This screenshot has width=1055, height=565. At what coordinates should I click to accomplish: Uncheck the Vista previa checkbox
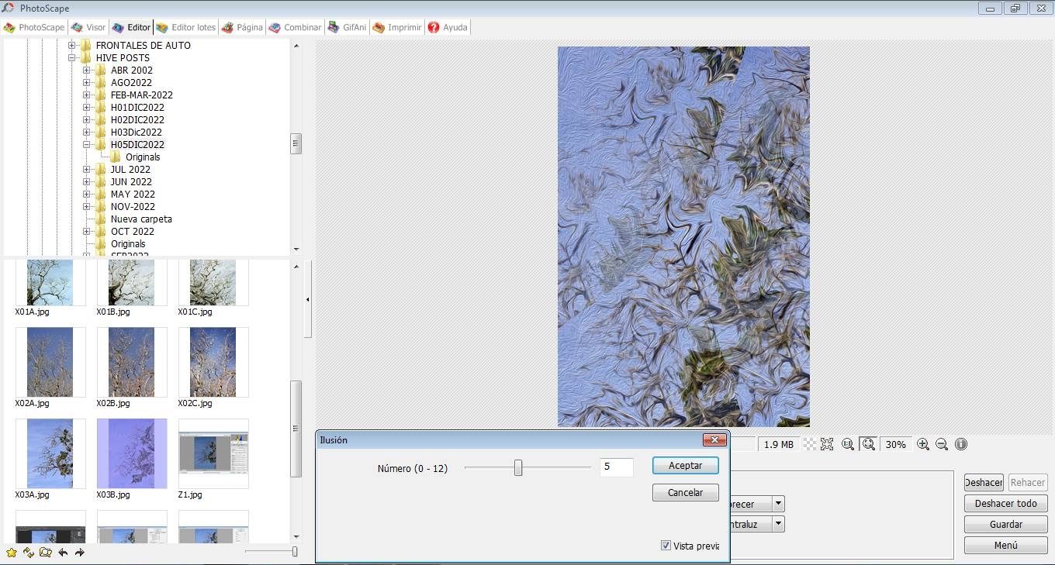[x=666, y=546]
